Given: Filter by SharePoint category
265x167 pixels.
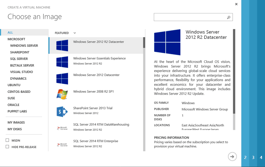Looking at the screenshot, I should tap(20, 52).
